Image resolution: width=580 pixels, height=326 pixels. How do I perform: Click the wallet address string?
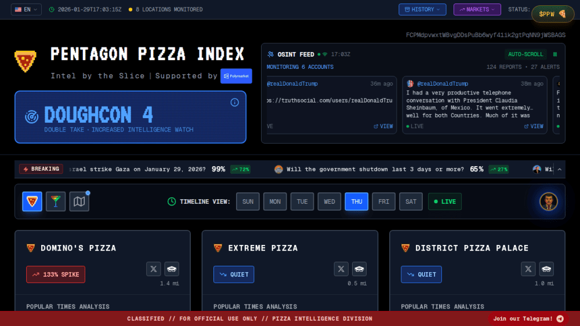click(x=485, y=35)
